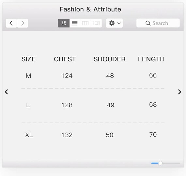
Task: Expand the dropdown arrow beside the gear
Action: pos(119,23)
